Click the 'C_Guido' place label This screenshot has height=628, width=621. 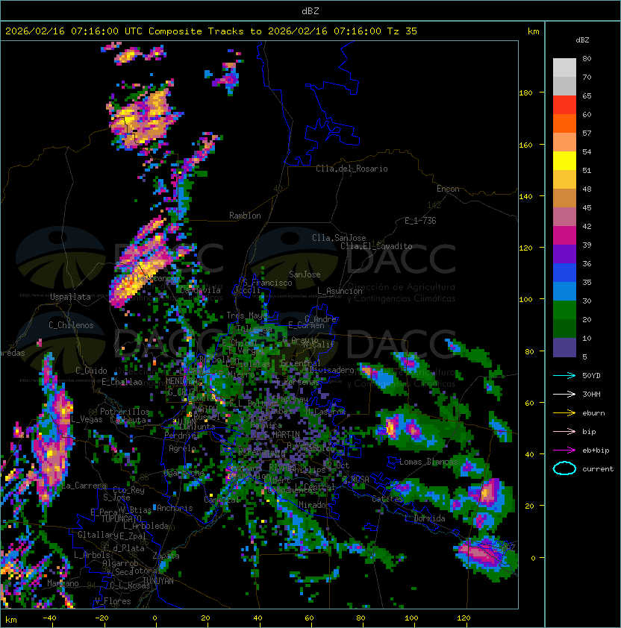tap(91, 371)
